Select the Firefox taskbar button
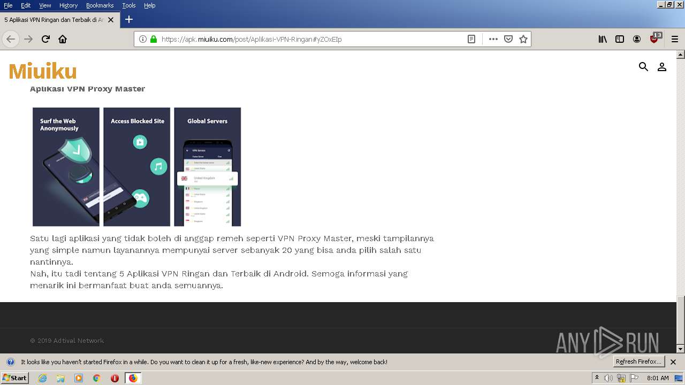 click(x=133, y=378)
